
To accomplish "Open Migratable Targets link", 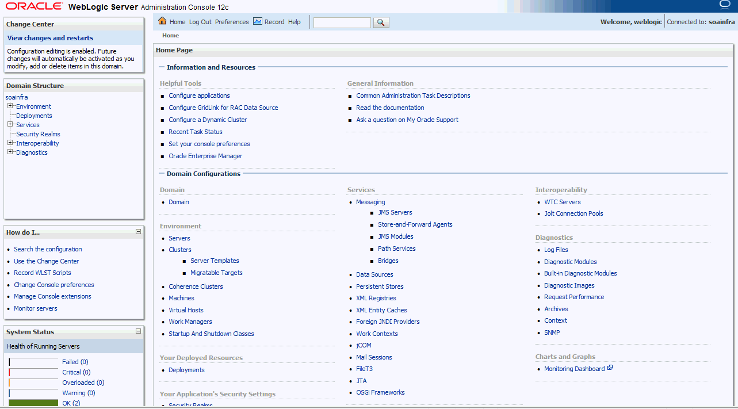I will coord(216,273).
